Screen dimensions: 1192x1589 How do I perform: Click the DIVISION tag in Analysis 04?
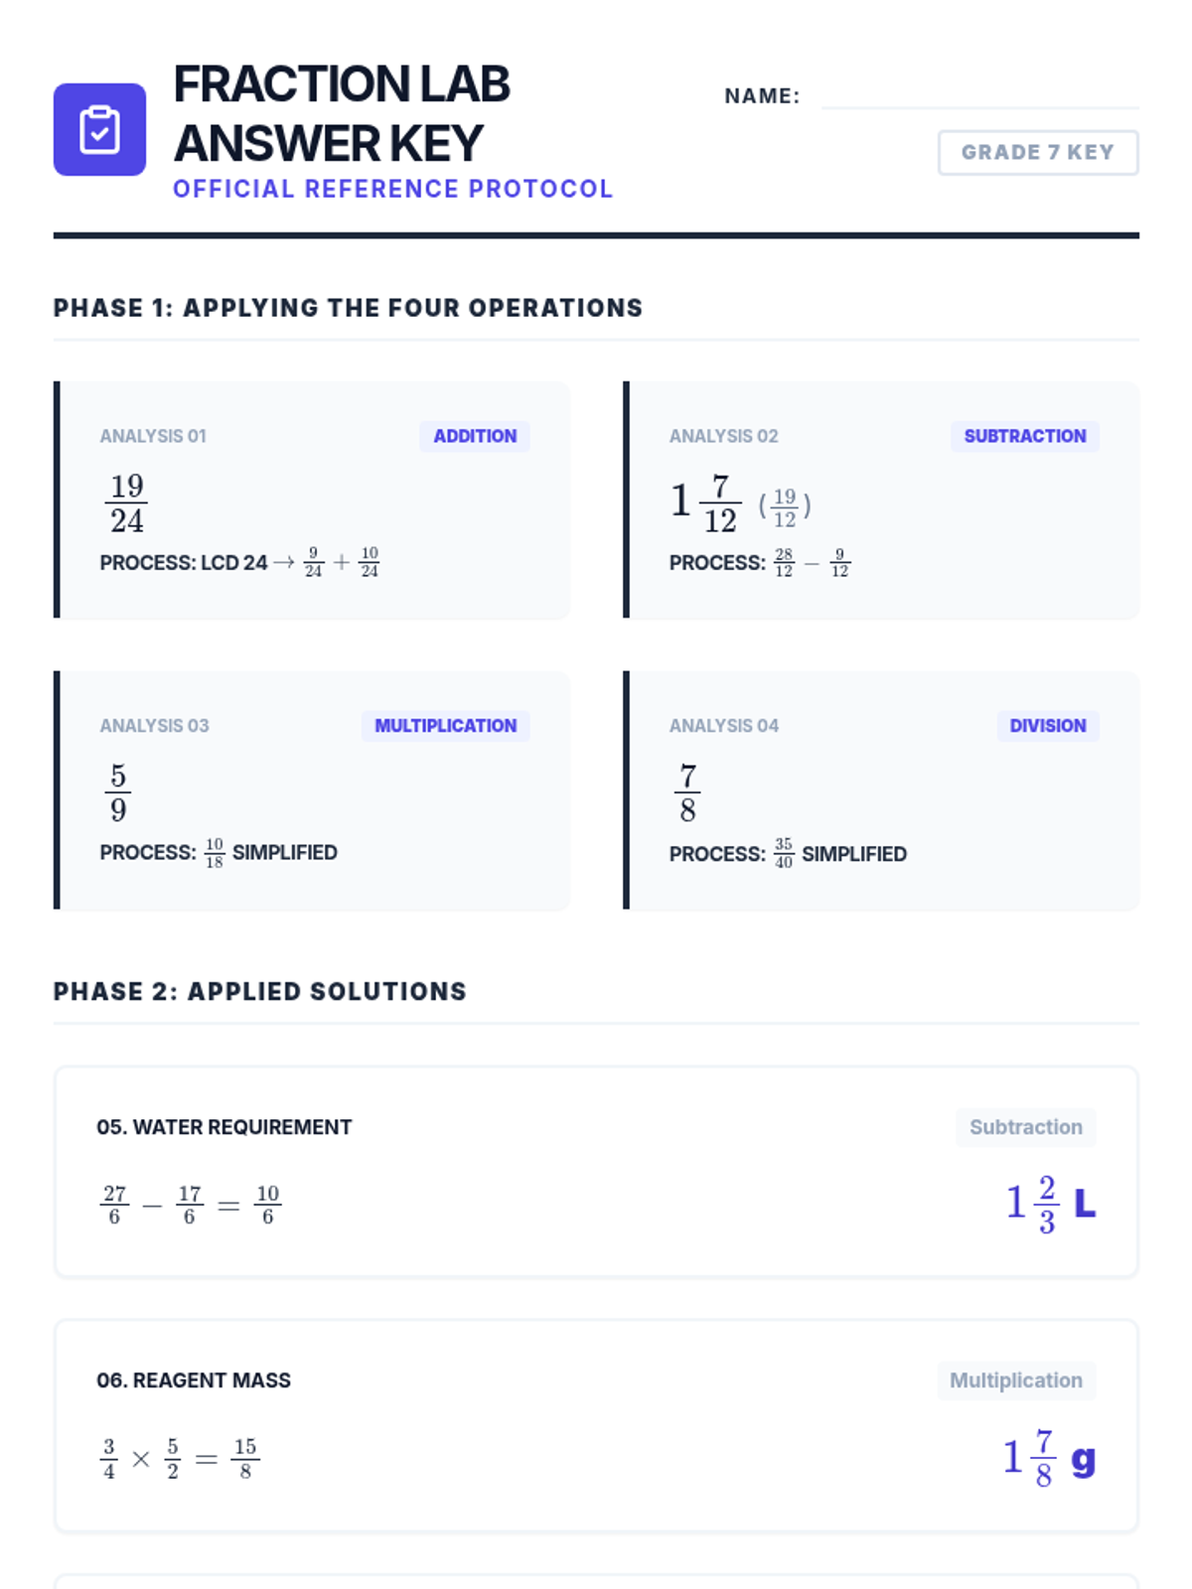click(x=1047, y=726)
